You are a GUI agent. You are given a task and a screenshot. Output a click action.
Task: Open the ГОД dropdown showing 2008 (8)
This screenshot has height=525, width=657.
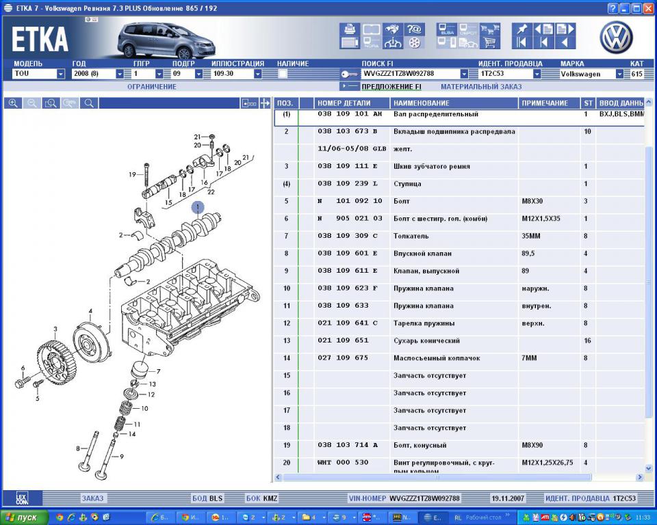(x=120, y=74)
